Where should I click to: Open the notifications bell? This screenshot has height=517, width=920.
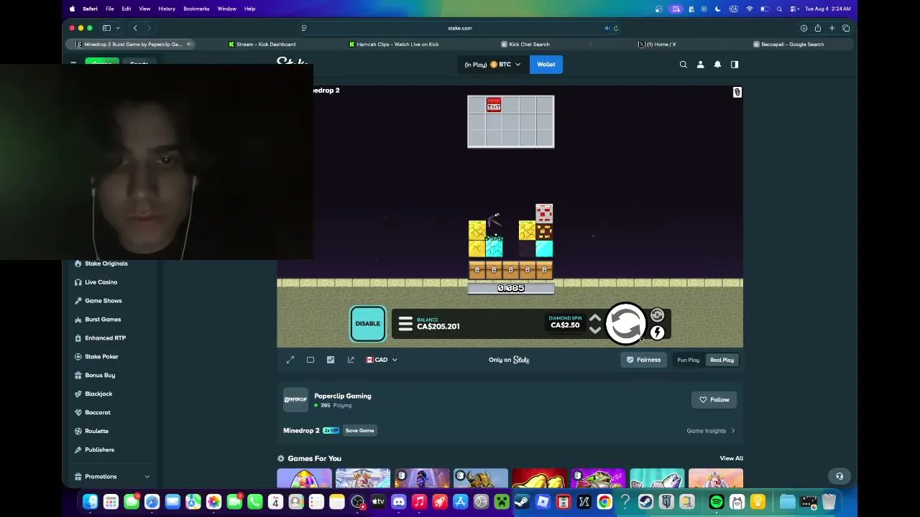(x=717, y=65)
